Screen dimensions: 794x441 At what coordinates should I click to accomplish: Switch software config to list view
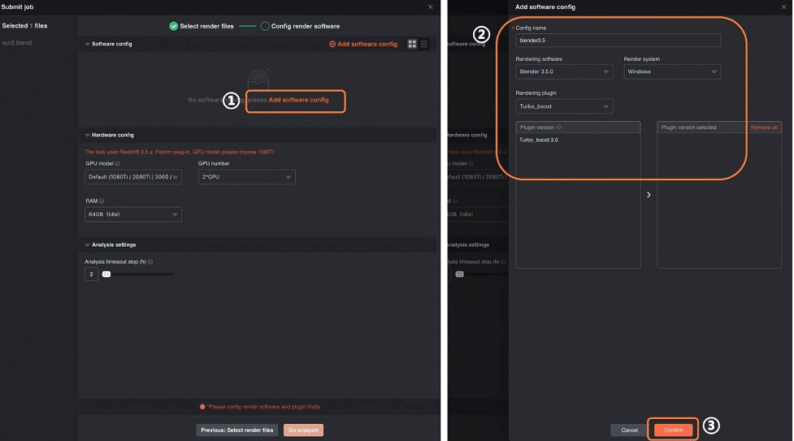(x=423, y=44)
